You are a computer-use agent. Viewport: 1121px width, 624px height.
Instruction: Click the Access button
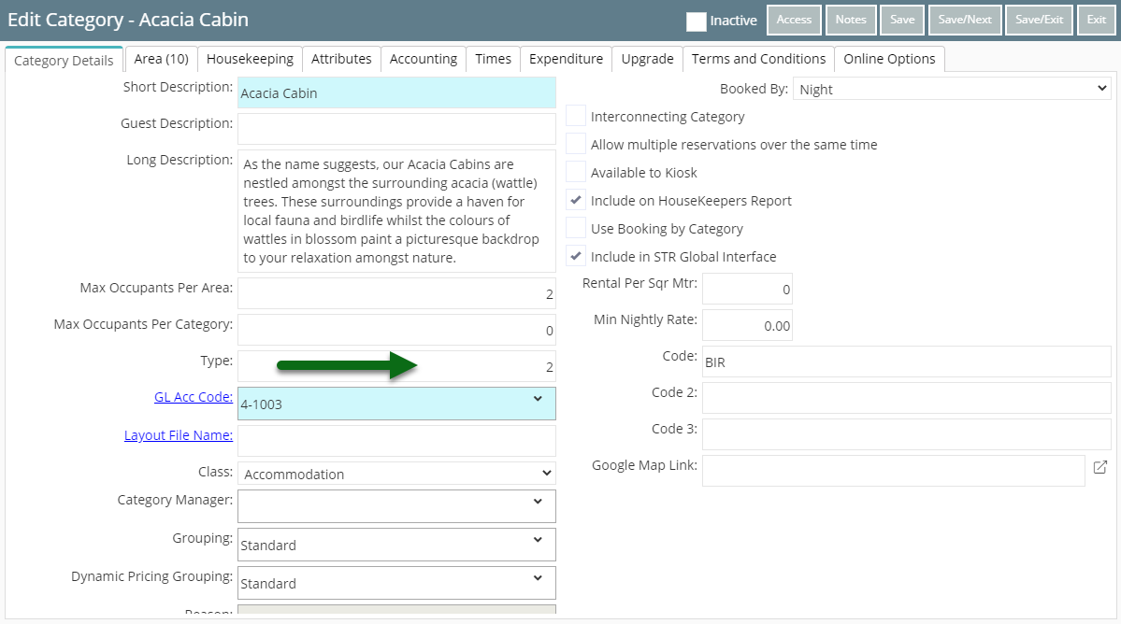point(795,20)
